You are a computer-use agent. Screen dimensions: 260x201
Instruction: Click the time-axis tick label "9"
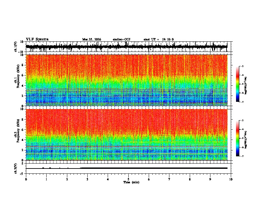[x=210, y=179]
